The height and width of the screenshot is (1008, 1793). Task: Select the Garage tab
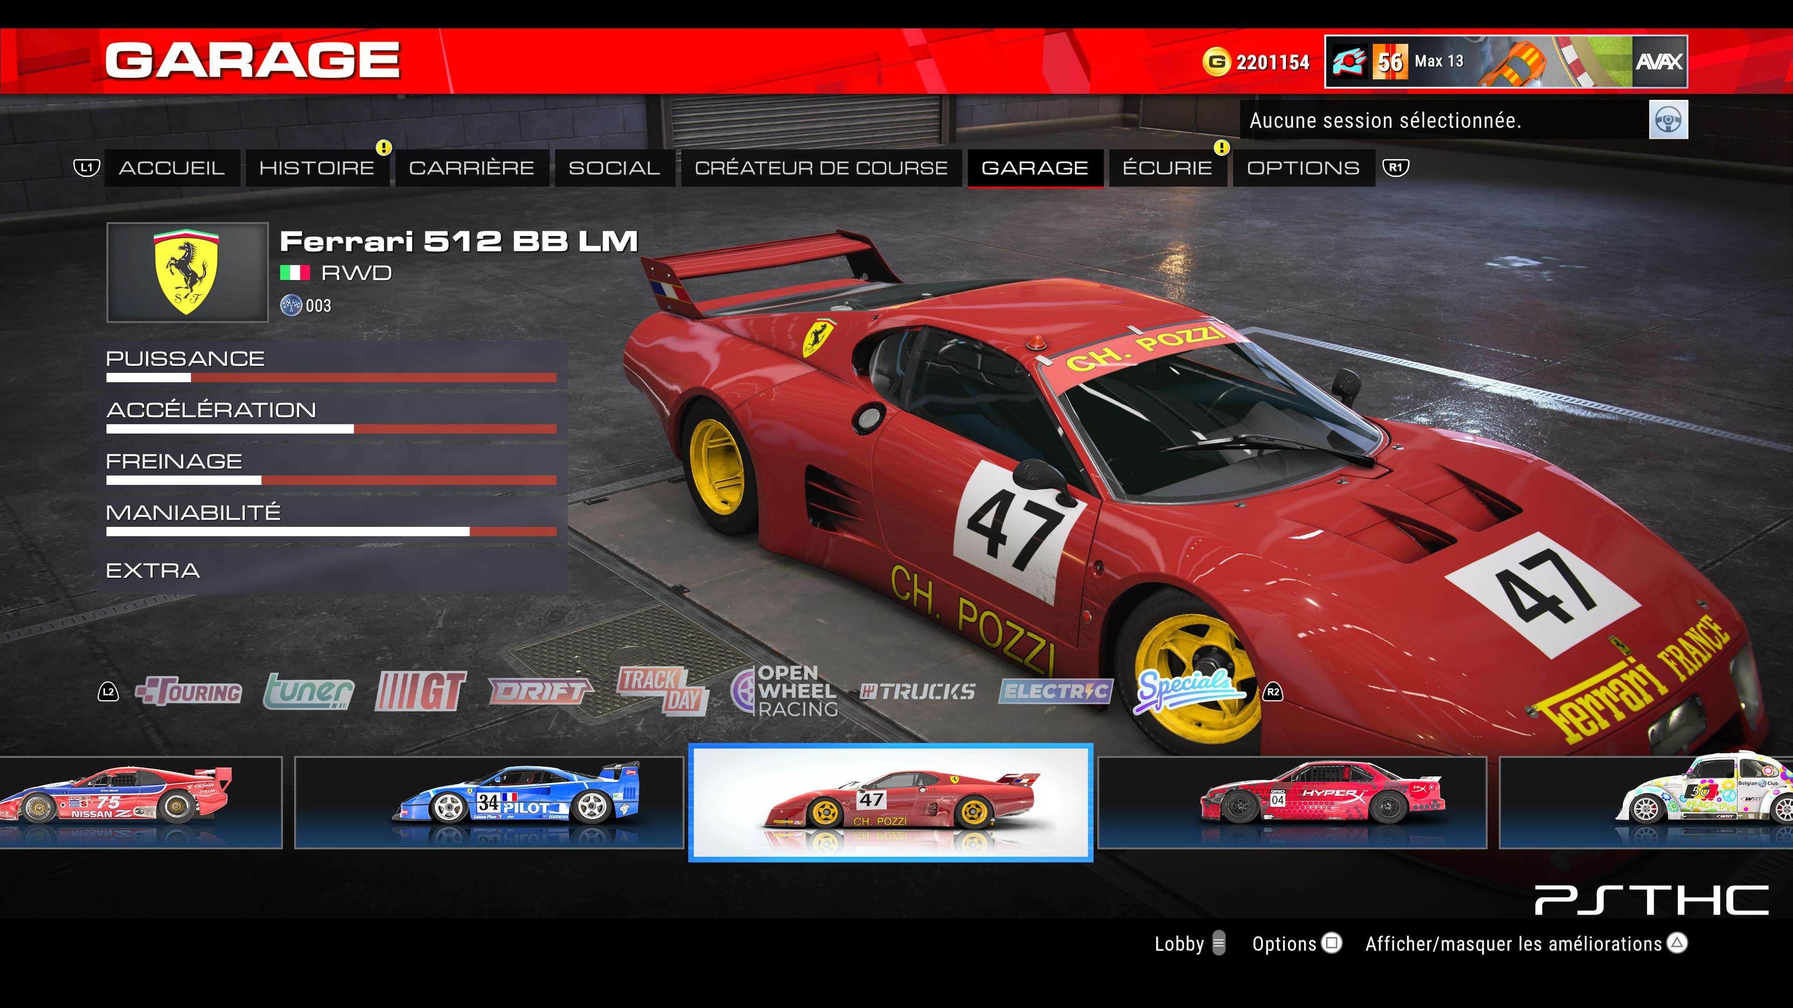(x=1035, y=168)
